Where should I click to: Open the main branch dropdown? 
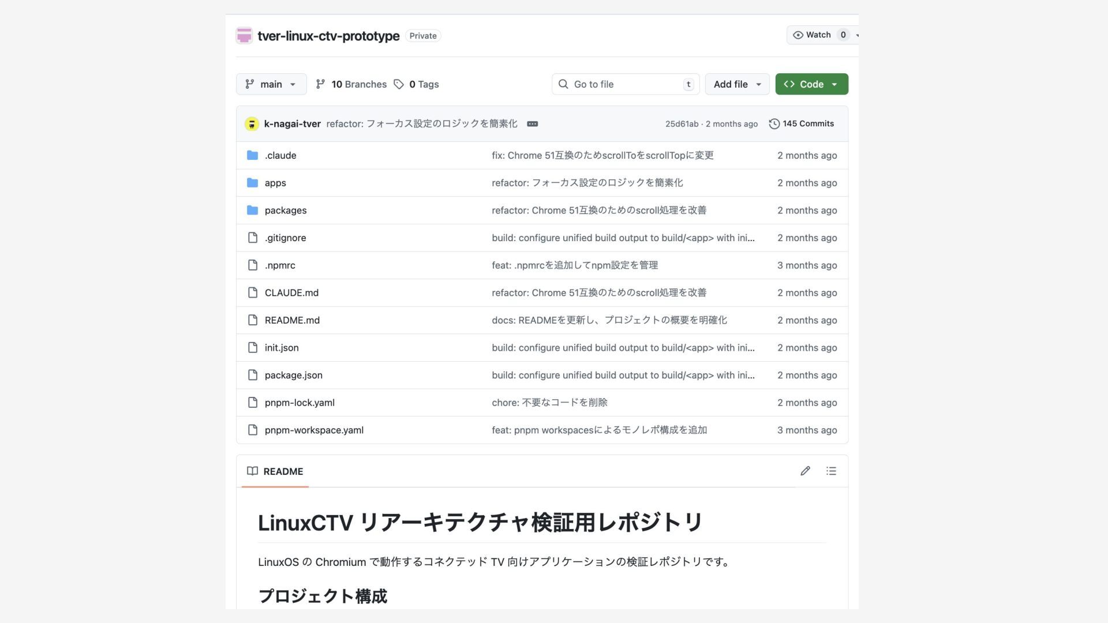click(x=271, y=84)
